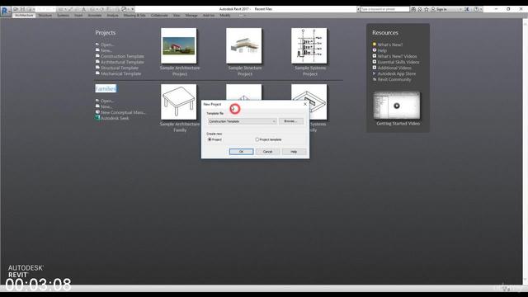Click the Favorites star icon in title bar
528x297 pixels.
pyautogui.click(x=427, y=9)
